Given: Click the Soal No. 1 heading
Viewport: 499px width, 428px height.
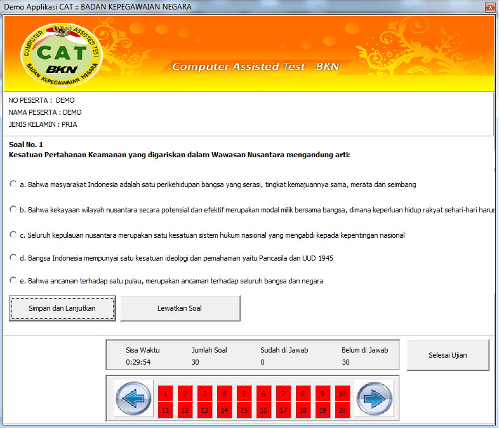Looking at the screenshot, I should pyautogui.click(x=26, y=145).
